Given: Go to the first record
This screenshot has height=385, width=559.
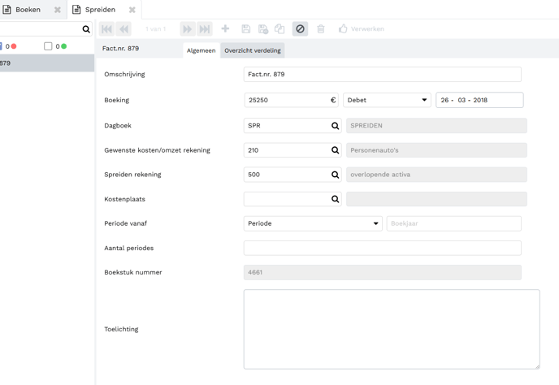Looking at the screenshot, I should coord(106,29).
